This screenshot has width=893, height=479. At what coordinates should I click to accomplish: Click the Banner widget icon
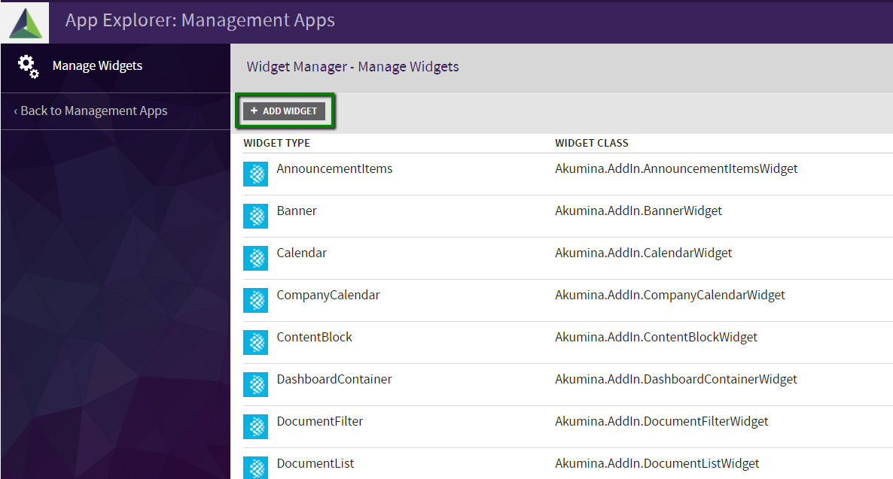point(256,217)
